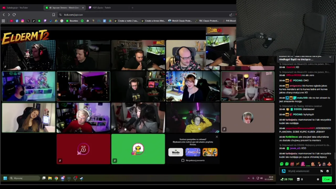Viewport: 336px width, 189px height.
Task: Check the 'Nie pokazuj ponownie' checkbox
Action: (183, 160)
